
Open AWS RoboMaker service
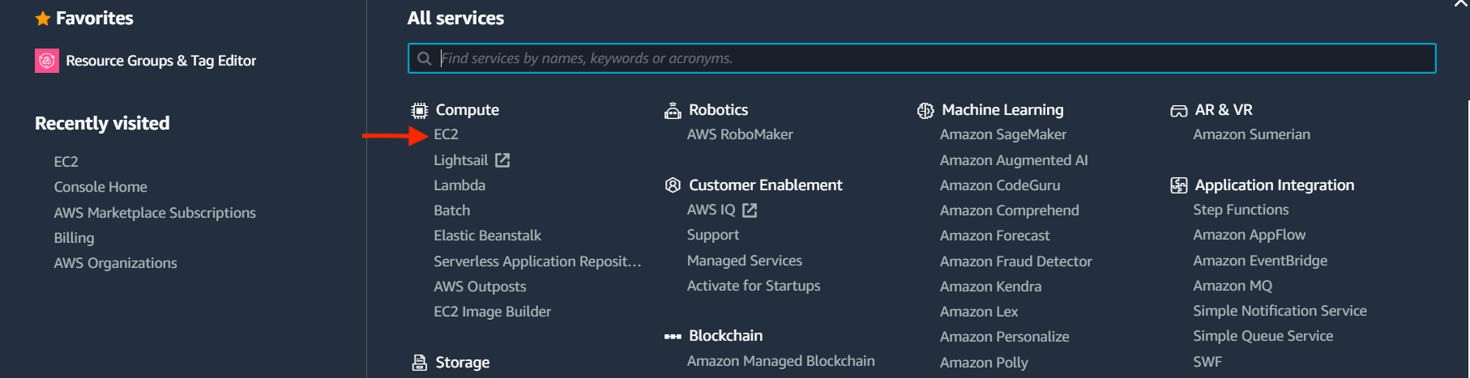(x=740, y=134)
